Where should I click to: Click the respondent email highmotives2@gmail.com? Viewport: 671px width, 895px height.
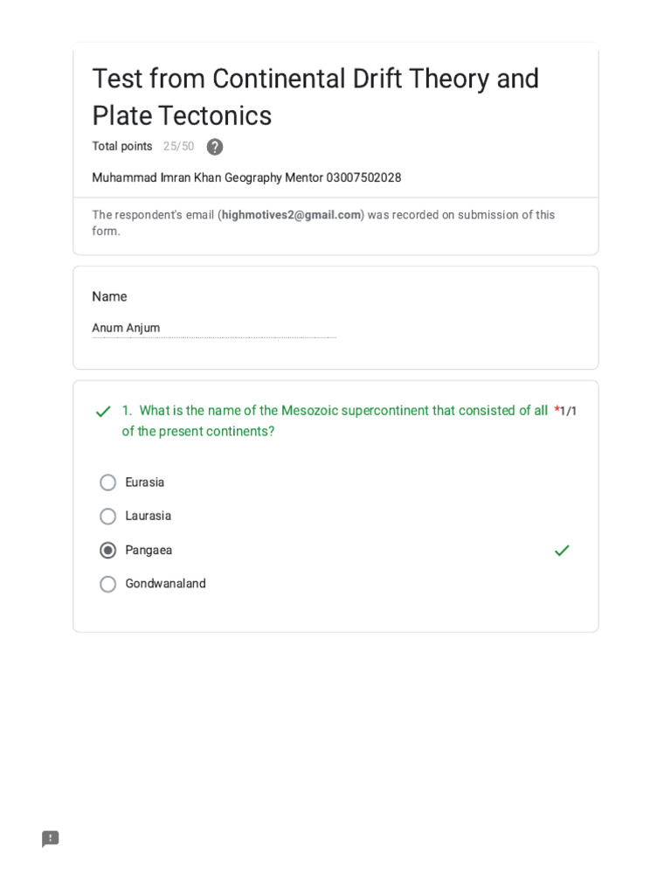pos(291,215)
